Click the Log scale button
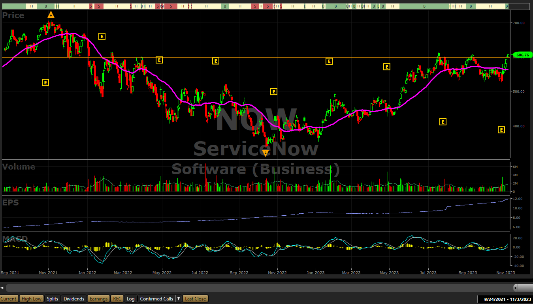This screenshot has width=533, height=304. pyautogui.click(x=130, y=299)
